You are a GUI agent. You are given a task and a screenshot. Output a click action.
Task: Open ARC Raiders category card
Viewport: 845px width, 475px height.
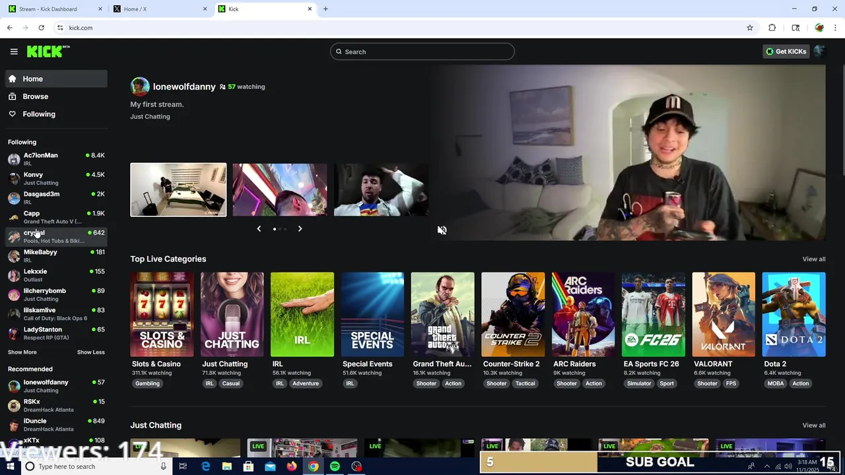click(583, 315)
